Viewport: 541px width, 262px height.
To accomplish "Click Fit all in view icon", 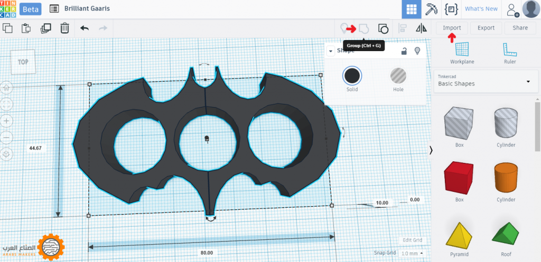I will click(x=6, y=104).
